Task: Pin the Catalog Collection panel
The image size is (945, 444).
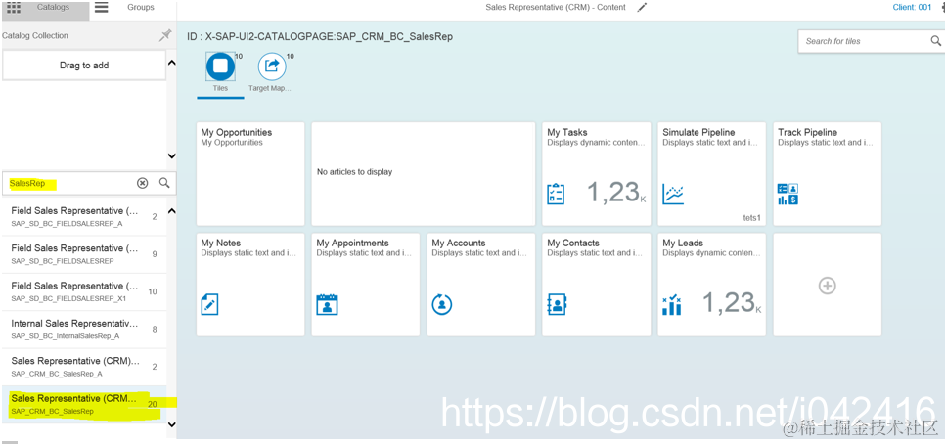Action: (x=165, y=35)
